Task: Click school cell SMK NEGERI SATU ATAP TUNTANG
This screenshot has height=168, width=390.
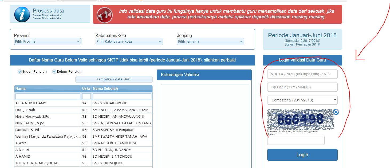Action: (122, 123)
